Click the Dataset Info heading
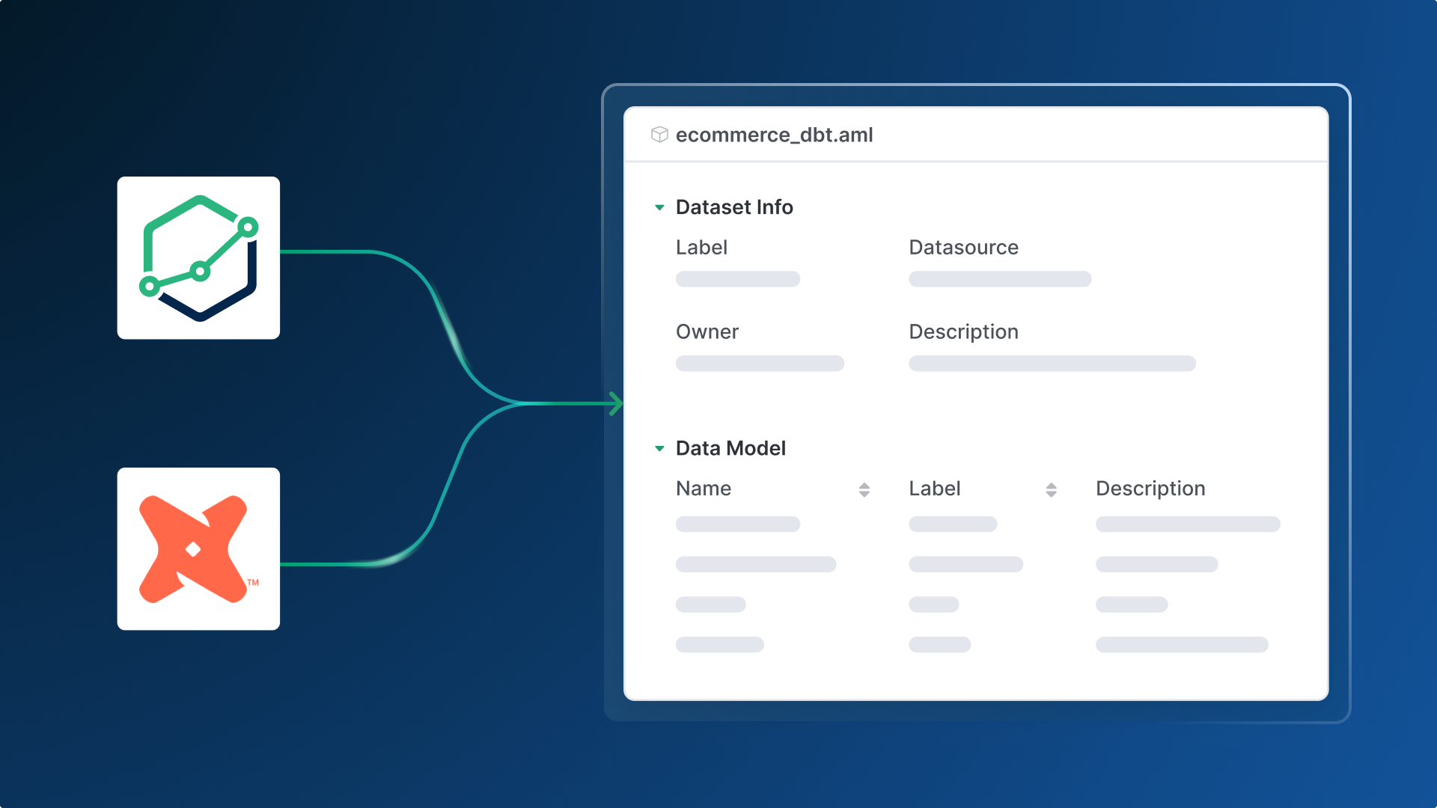 [x=734, y=207]
